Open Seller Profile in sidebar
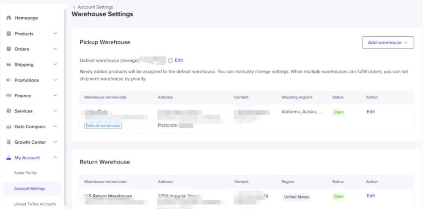 pos(25,173)
